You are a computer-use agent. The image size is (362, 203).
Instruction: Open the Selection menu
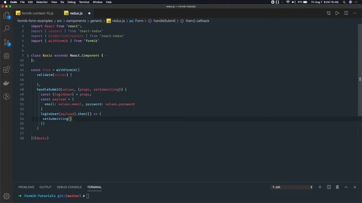pos(42,2)
